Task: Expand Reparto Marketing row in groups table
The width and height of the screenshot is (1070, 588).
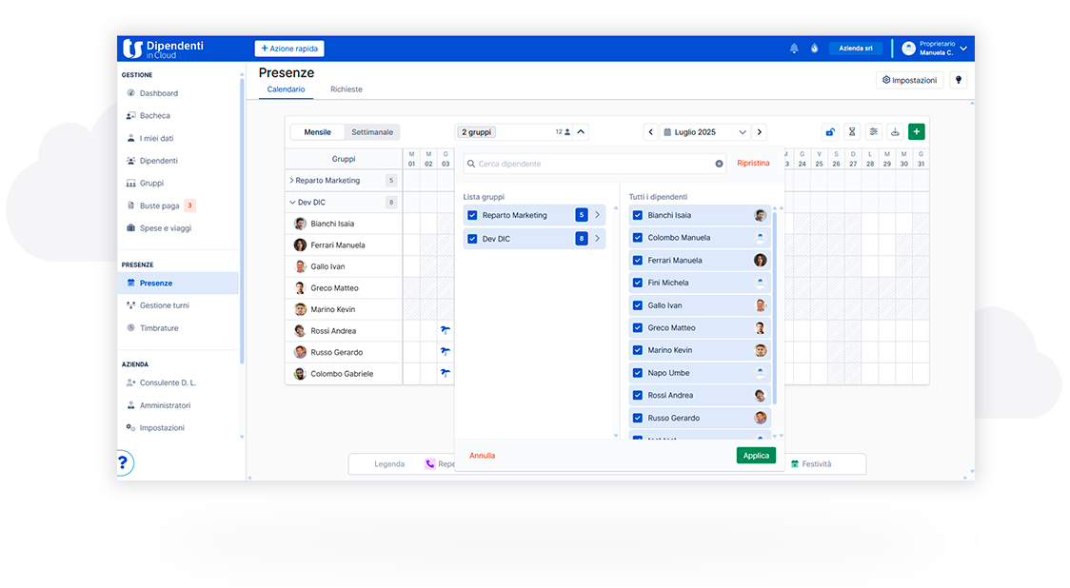Action: pyautogui.click(x=291, y=181)
